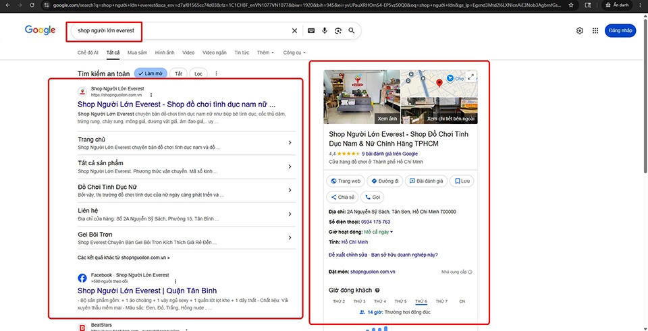Click info icon next to Nhà cung cấp
The height and width of the screenshot is (331, 648).
(470, 272)
